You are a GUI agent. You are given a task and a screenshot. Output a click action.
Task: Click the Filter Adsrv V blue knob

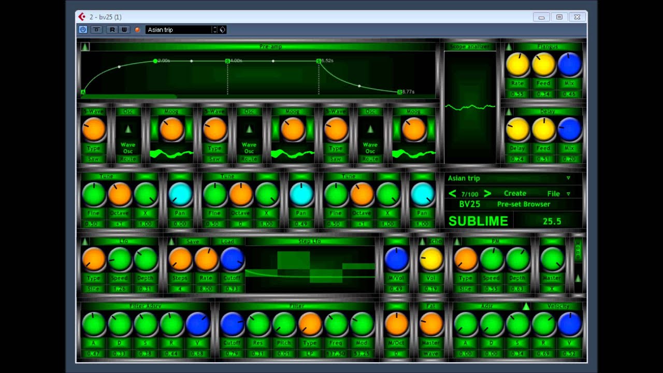(197, 324)
